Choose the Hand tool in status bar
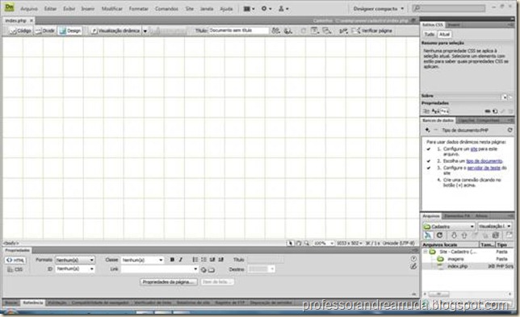520x317 pixels. click(299, 243)
